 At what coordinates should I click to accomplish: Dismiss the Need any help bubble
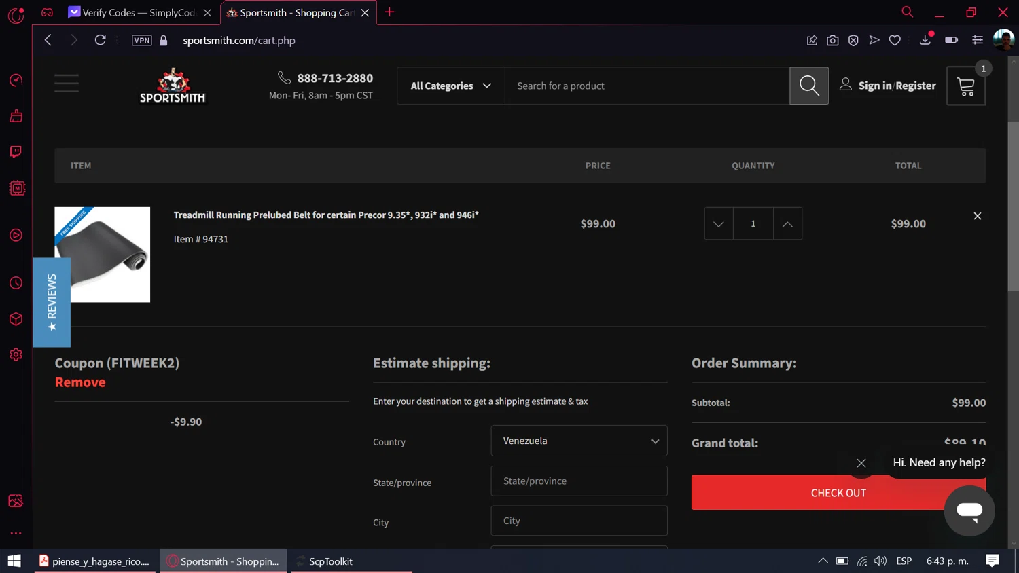[x=861, y=463]
